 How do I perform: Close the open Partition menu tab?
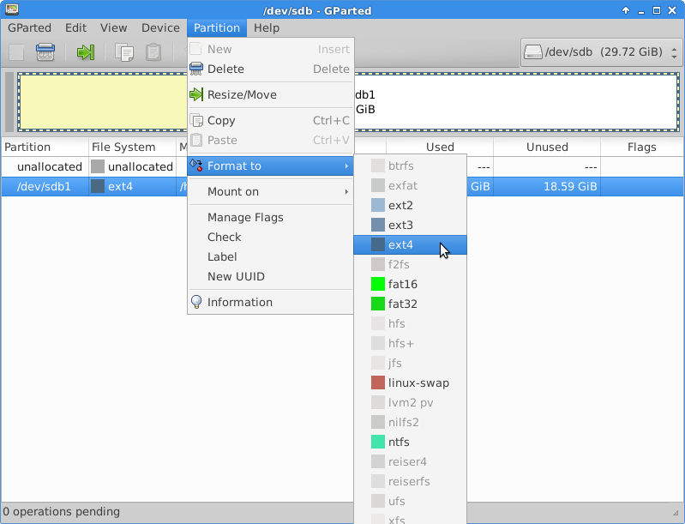[217, 28]
